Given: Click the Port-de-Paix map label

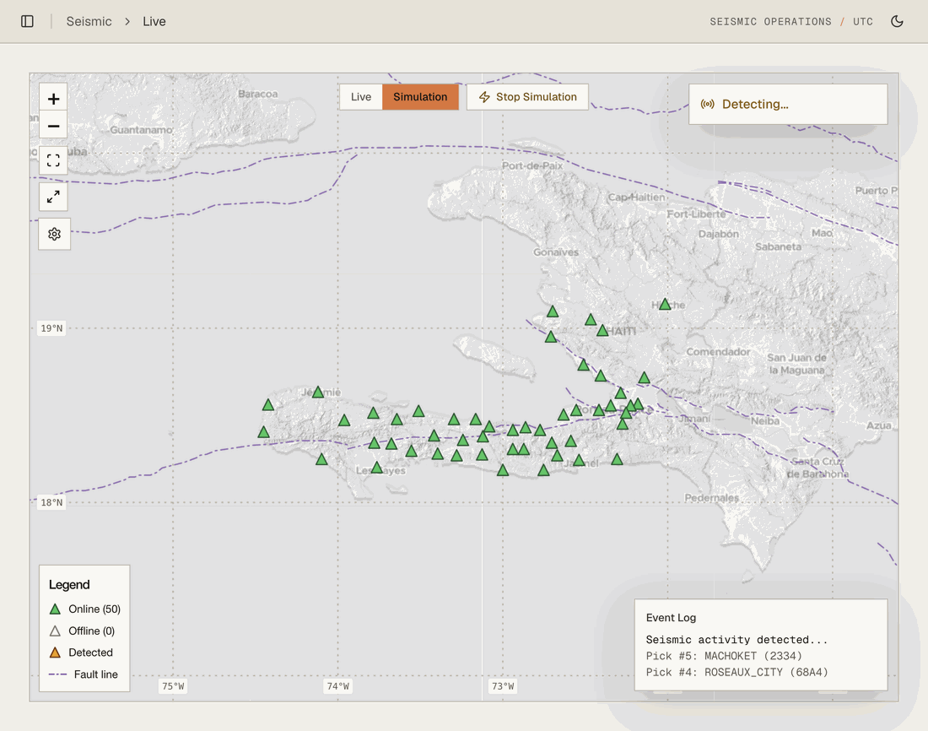Looking at the screenshot, I should pos(532,165).
